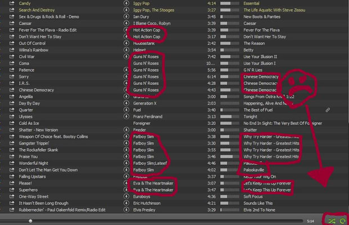The width and height of the screenshot is (349, 225).
Task: Click link icon on The Best of Fuel row
Action: 328,110
